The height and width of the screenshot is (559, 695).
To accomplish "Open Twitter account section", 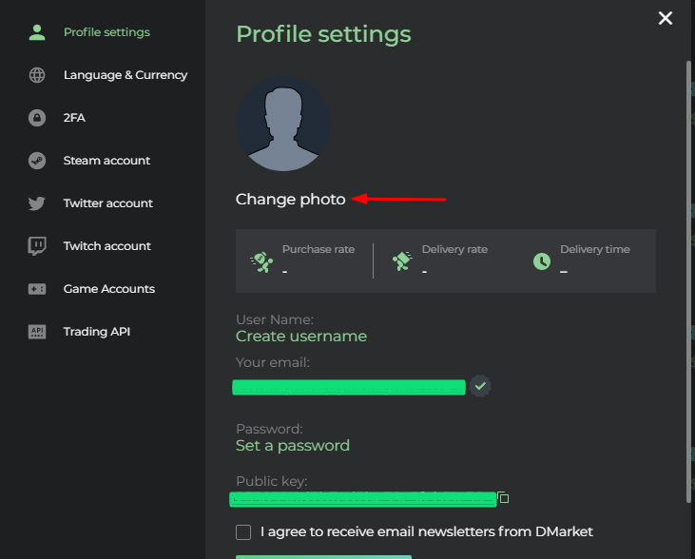I will [x=108, y=203].
